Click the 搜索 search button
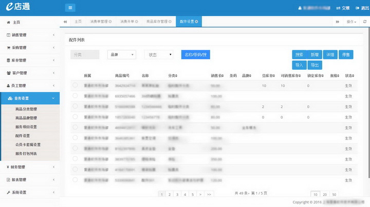The width and height of the screenshot is (370, 207). [299, 55]
